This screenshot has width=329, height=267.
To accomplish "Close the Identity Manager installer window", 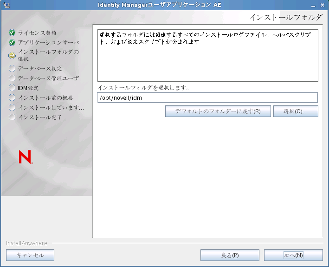I will point(323,5).
